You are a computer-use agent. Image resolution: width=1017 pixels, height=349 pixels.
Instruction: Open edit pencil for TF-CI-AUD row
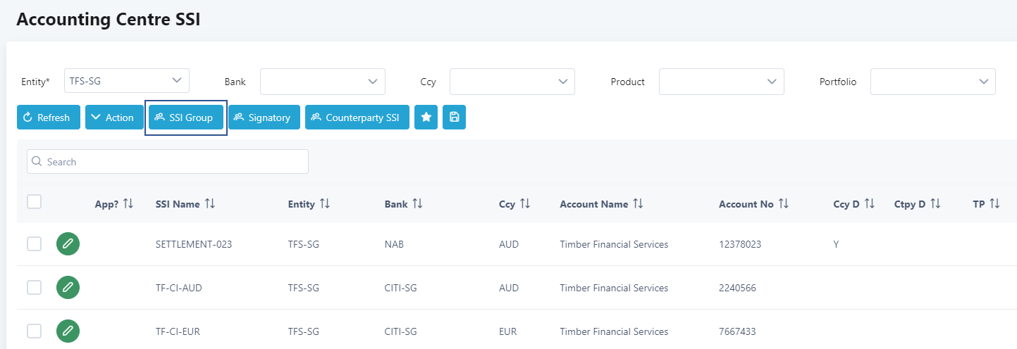coord(68,288)
